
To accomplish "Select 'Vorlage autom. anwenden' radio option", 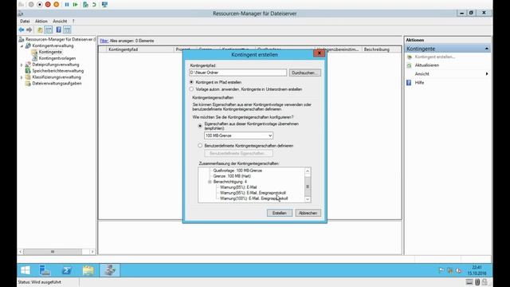I will click(191, 88).
